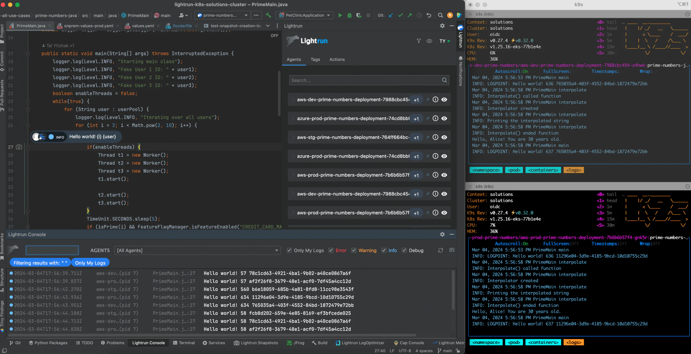Uncheck the Only My Logs checkbox
The width and height of the screenshot is (691, 354).
click(x=289, y=250)
